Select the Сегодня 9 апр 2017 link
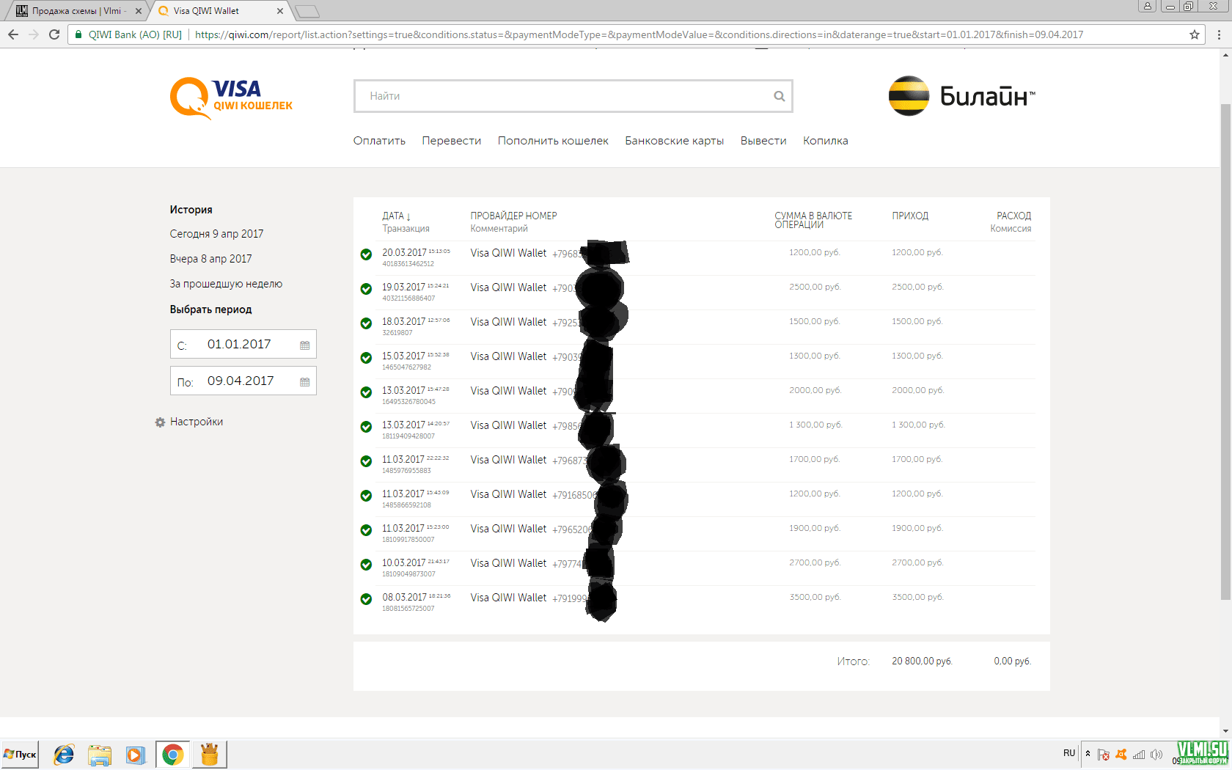1232x770 pixels. coord(216,234)
